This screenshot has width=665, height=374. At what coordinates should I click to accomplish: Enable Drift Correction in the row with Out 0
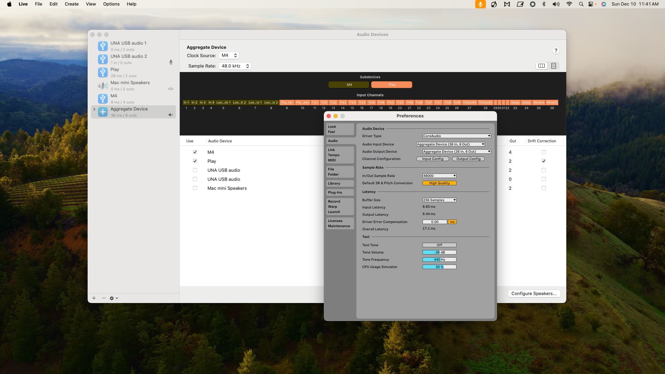(x=544, y=179)
